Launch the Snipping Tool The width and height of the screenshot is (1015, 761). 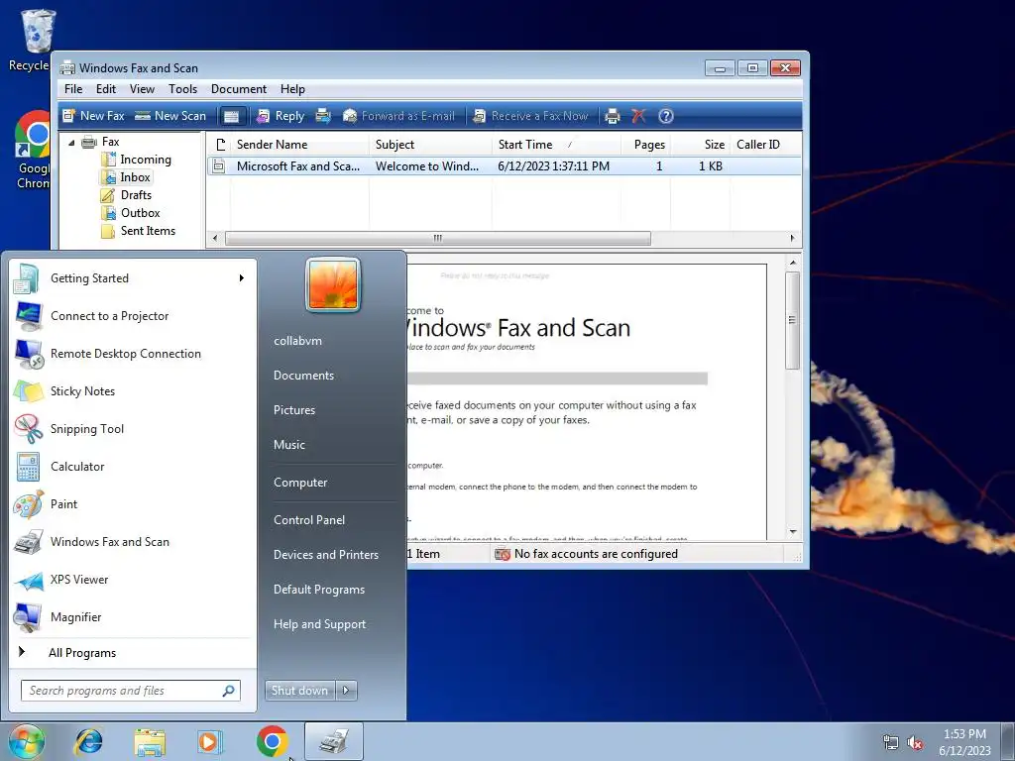tap(130, 428)
